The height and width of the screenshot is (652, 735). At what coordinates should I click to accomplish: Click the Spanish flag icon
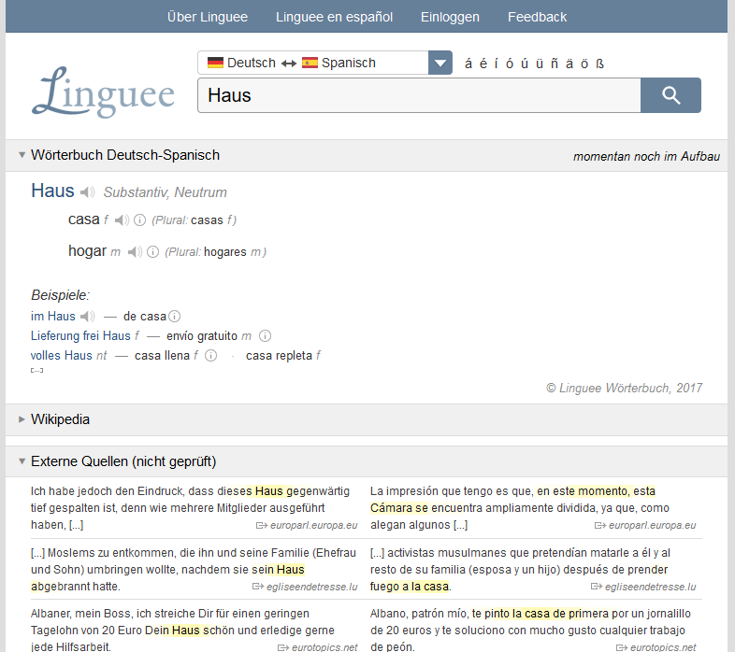[310, 63]
